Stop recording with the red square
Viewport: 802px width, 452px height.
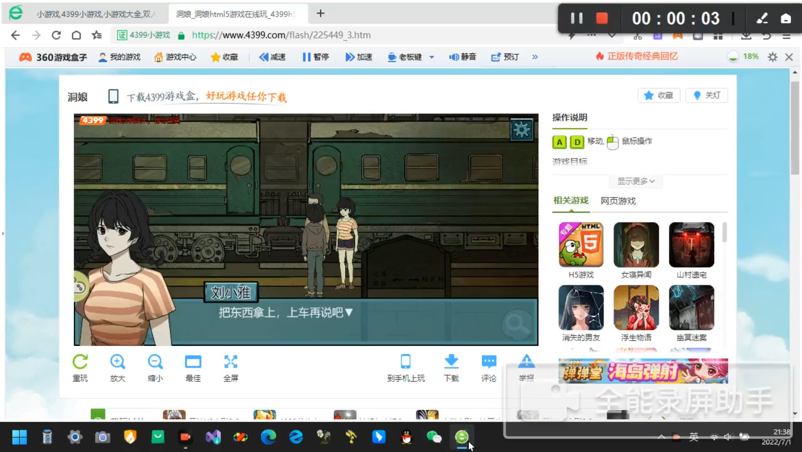(x=602, y=18)
